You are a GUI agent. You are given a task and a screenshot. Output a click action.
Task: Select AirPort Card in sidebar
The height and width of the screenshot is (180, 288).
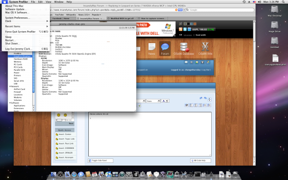click(x=19, y=89)
